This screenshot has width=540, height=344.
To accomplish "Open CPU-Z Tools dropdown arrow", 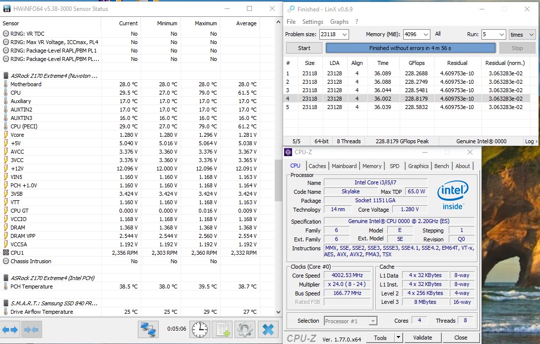I will (398, 338).
